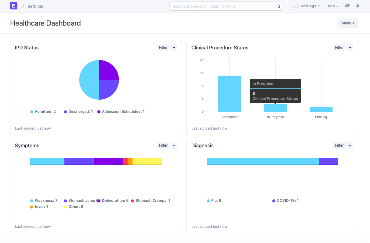The image size is (370, 243).
Task: Click the Settings breadcrumb link
Action: click(x=36, y=6)
